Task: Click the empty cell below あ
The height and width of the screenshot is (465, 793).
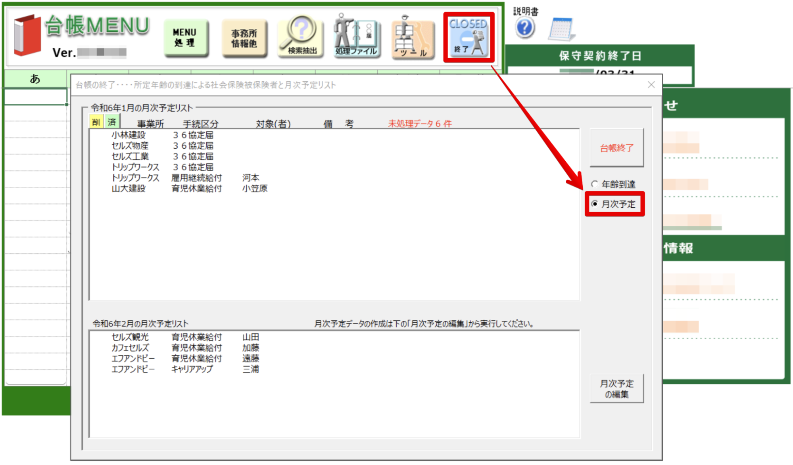Action: coord(35,97)
